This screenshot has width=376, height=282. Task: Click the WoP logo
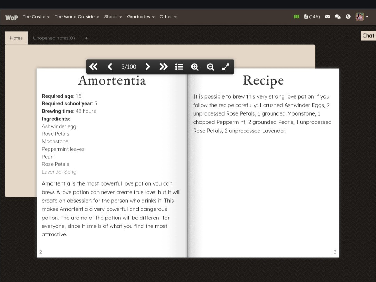(x=11, y=17)
